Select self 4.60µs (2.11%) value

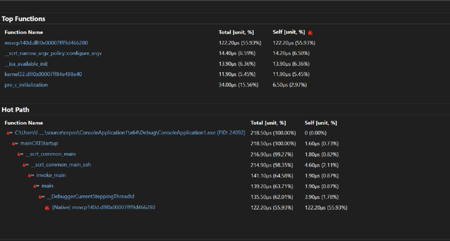(x=322, y=165)
